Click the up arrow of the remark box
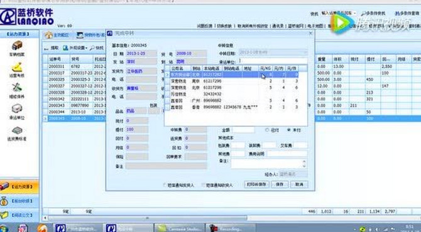The height and width of the screenshot is (232, 421). 304,162
